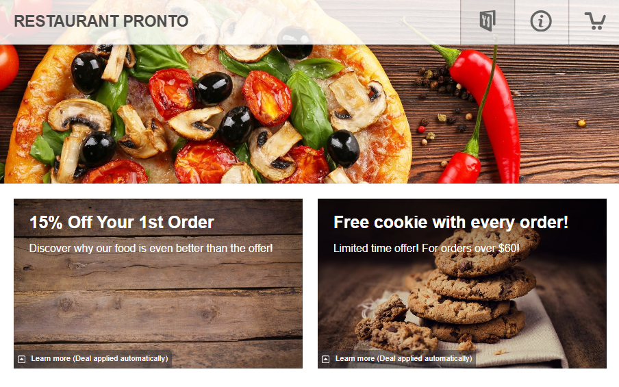619x387 pixels.
Task: Click the RESTAURANT PRONTO logo text
Action: coord(101,21)
